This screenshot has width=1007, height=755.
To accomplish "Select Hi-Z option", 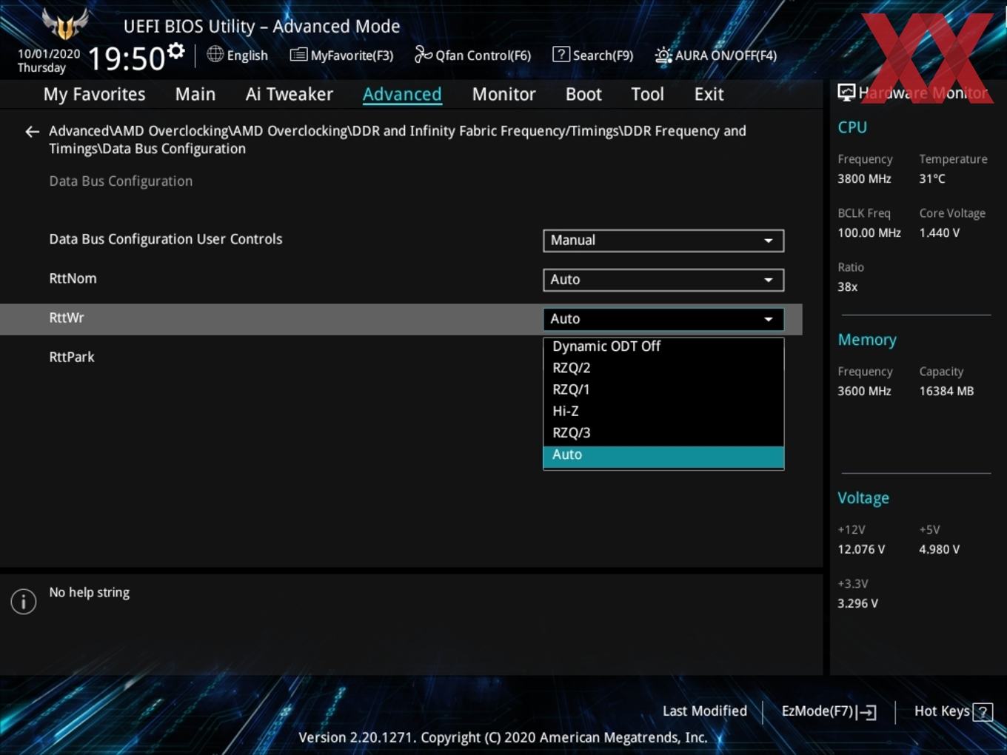I will 663,411.
